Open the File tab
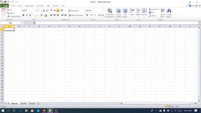The image size is (201, 113). (x=4, y=6)
